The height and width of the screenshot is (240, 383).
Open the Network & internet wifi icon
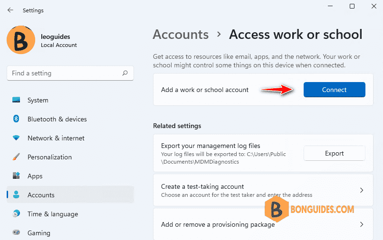tap(16, 138)
